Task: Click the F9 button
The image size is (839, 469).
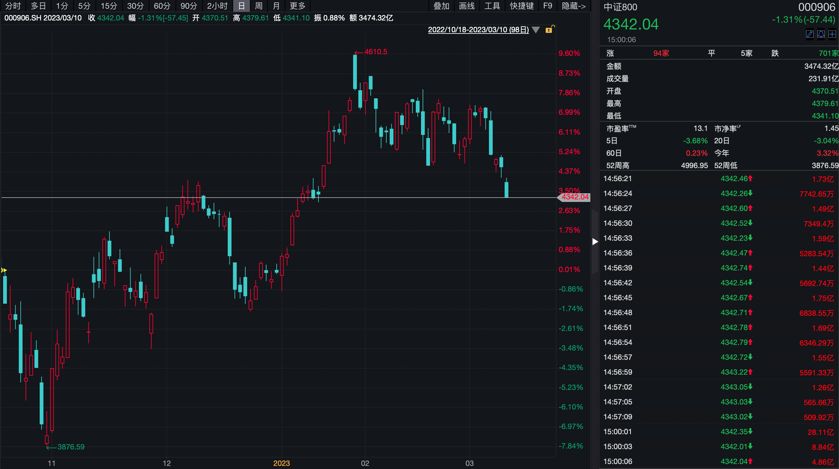Action: 548,6
